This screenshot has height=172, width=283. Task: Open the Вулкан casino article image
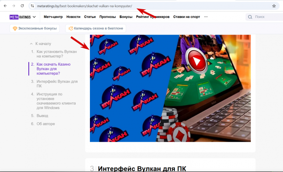pos(170,88)
